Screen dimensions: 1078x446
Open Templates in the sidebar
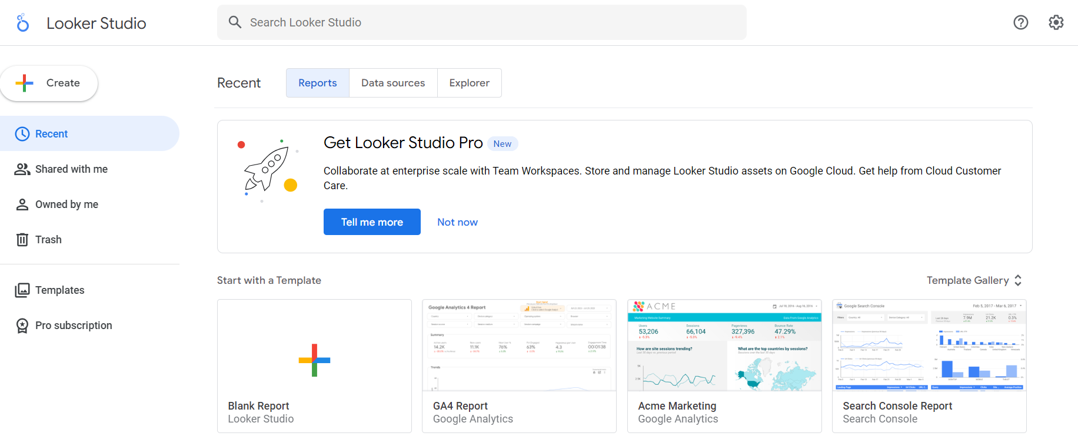(89, 290)
